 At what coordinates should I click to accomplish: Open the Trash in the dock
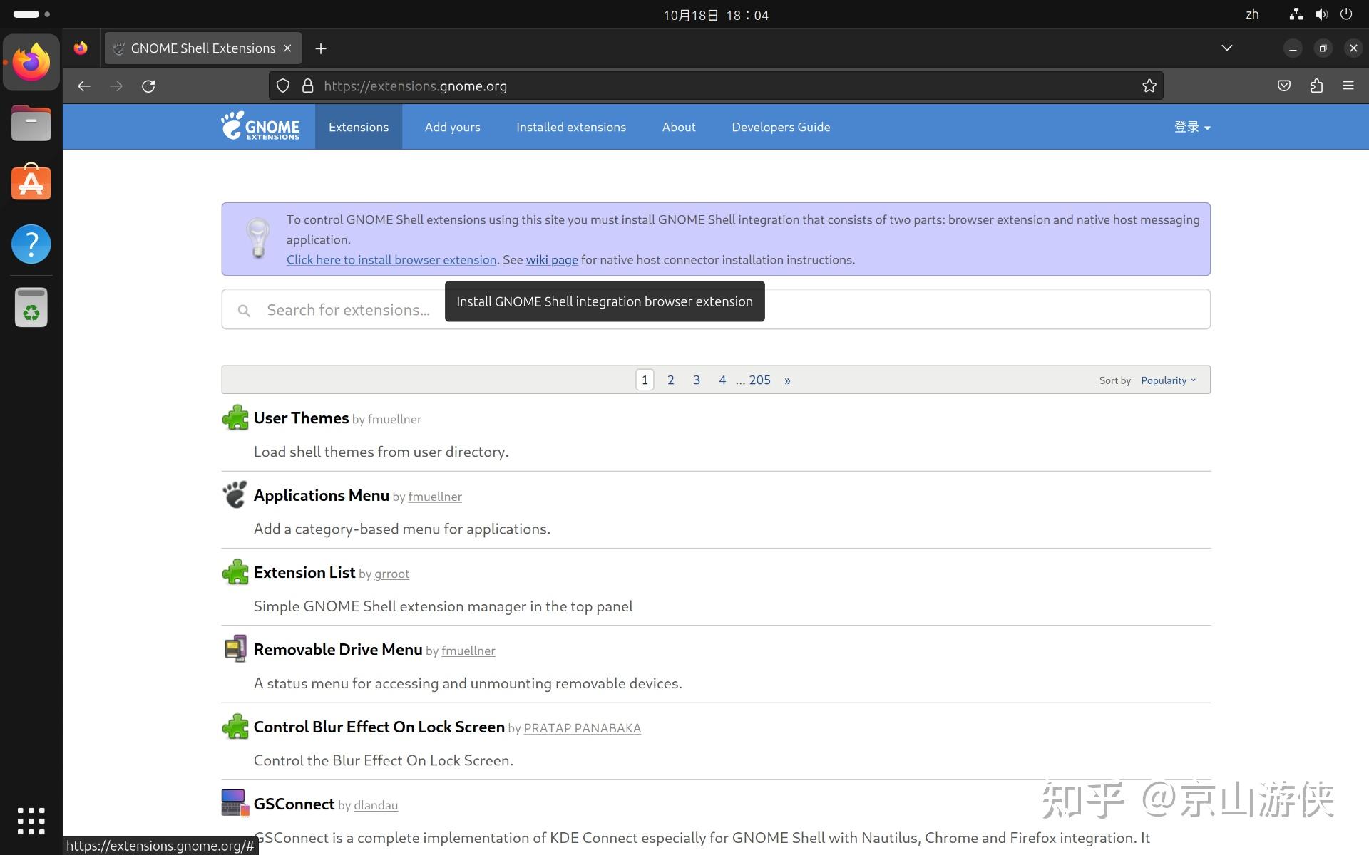(x=31, y=308)
